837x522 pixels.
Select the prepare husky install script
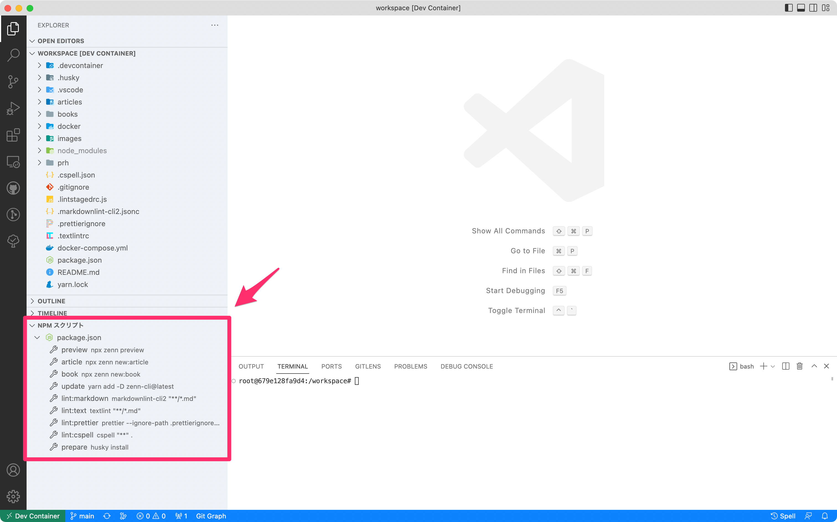(127, 447)
